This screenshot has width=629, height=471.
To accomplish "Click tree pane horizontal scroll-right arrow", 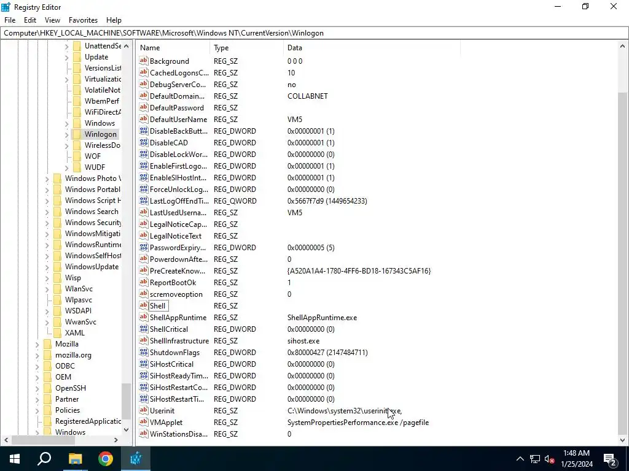I will [116, 440].
